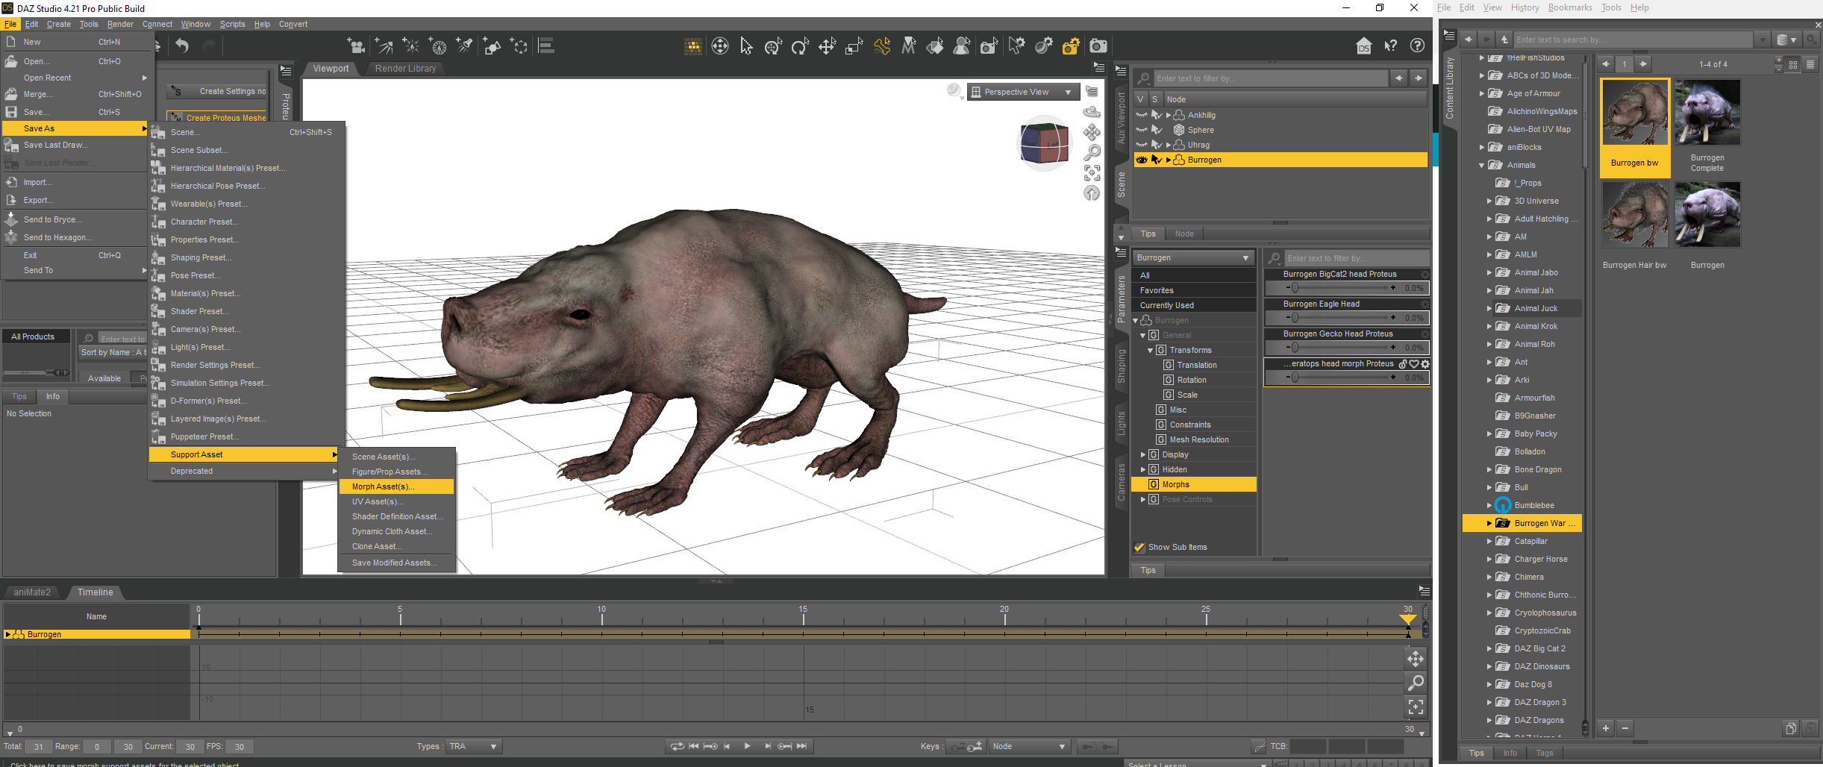Toggle visibility eye for Ankhilig node
Screen dimensions: 1823x767
pos(1142,115)
